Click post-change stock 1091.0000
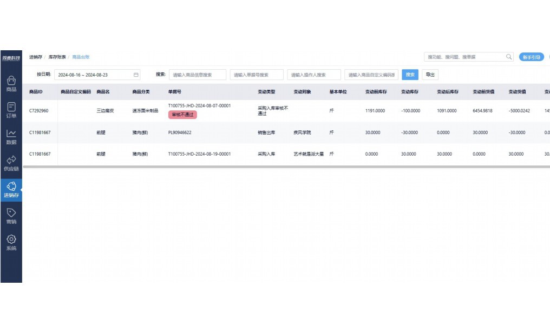550x333 pixels. pyautogui.click(x=447, y=111)
